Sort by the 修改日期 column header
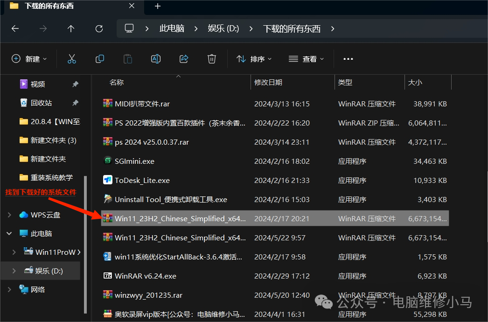 [268, 82]
